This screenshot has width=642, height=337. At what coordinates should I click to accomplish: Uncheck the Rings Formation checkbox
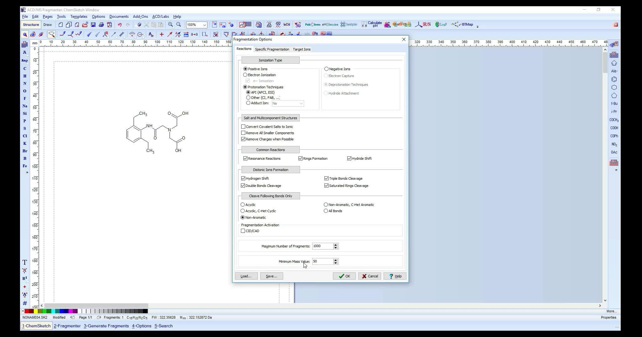tap(301, 159)
